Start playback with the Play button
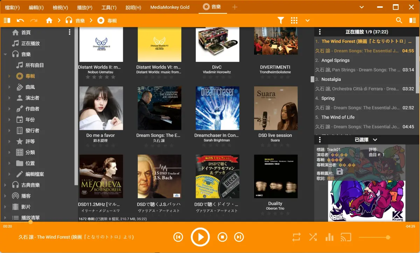 tap(200, 237)
